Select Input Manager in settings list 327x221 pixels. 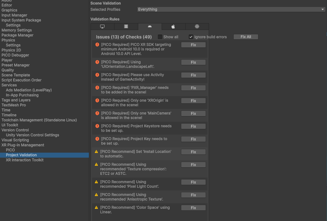tap(14, 15)
